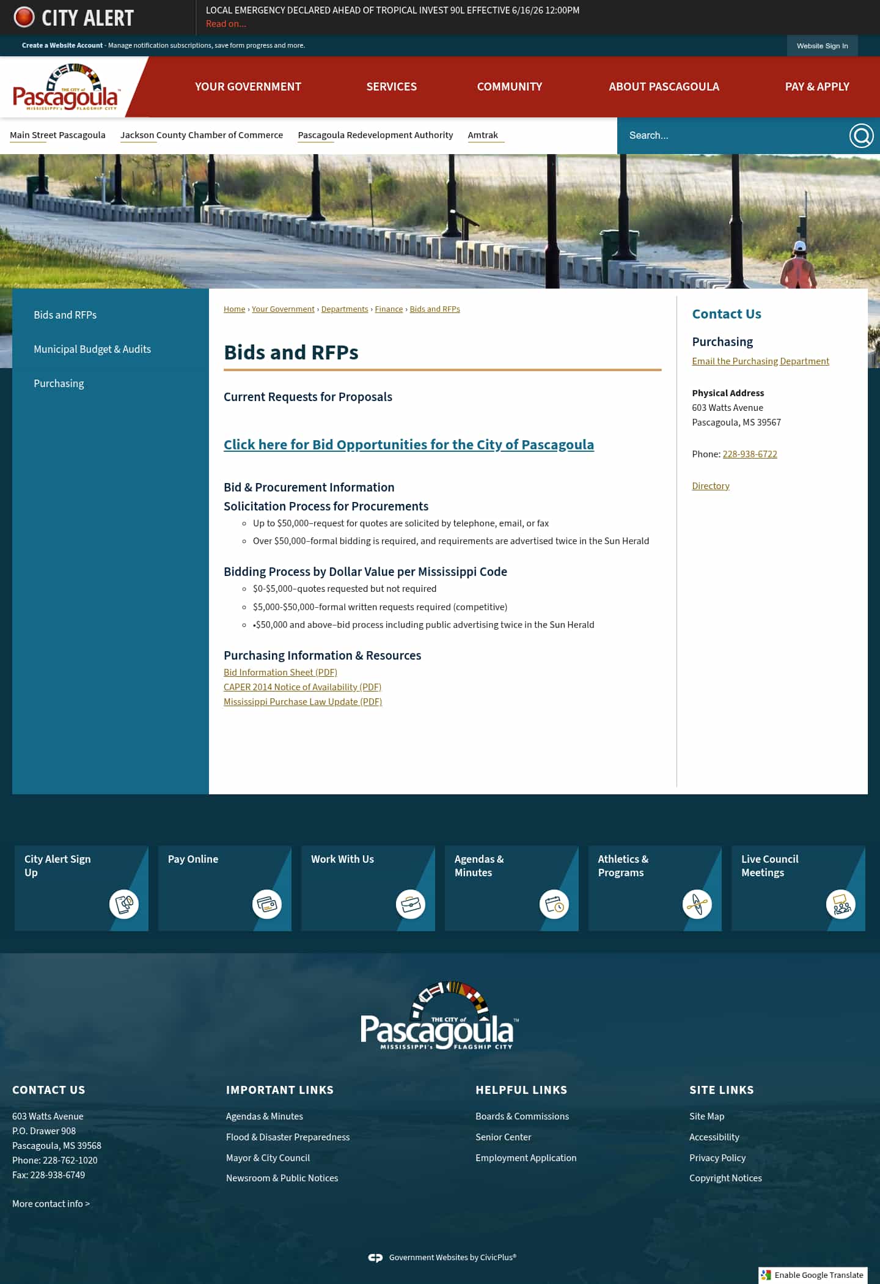Open the Your Government menu
This screenshot has height=1284, width=880.
pos(248,87)
